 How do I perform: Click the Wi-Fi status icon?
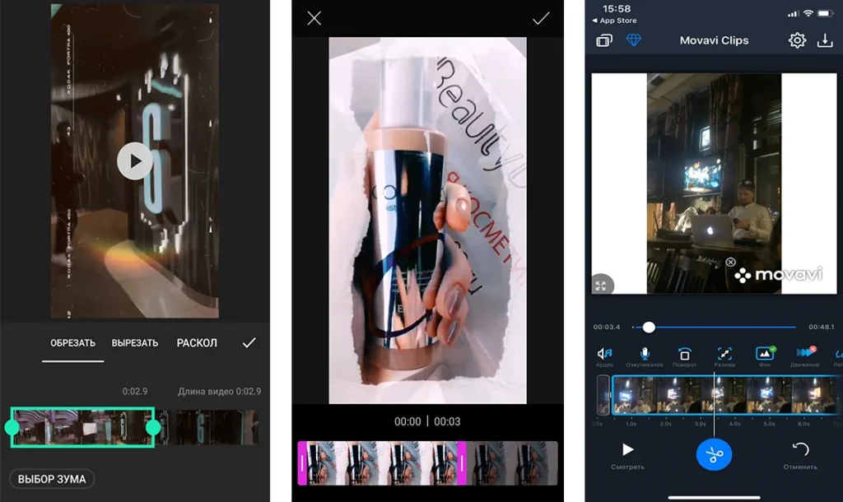click(x=808, y=13)
